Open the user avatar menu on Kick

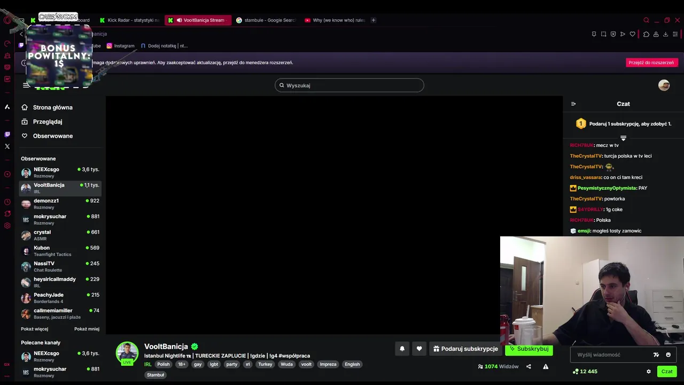(664, 85)
